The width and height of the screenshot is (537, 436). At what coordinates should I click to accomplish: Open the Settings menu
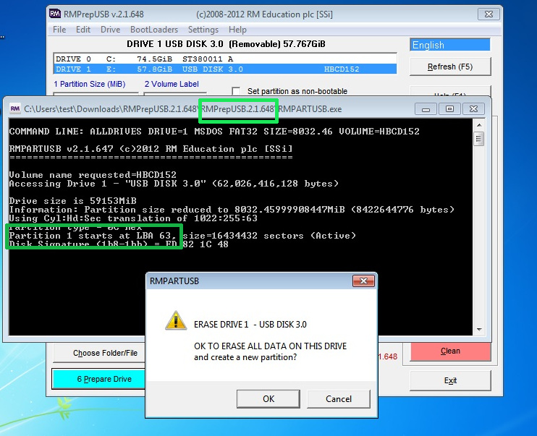pyautogui.click(x=203, y=30)
